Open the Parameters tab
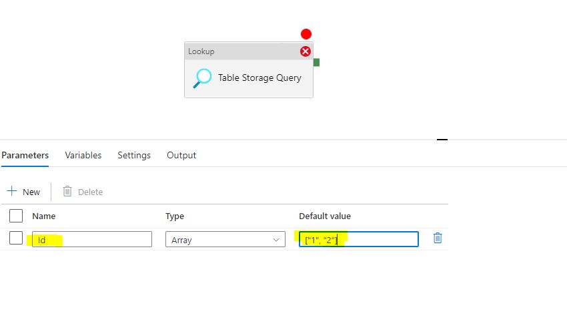The width and height of the screenshot is (567, 322). [x=25, y=156]
